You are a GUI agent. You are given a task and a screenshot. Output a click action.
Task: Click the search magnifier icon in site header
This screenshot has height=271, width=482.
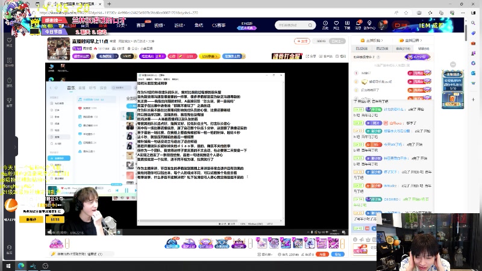click(x=310, y=25)
